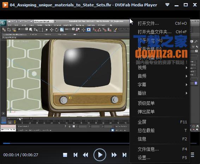Open the title bar dropdown menu icon

(x=167, y=5)
